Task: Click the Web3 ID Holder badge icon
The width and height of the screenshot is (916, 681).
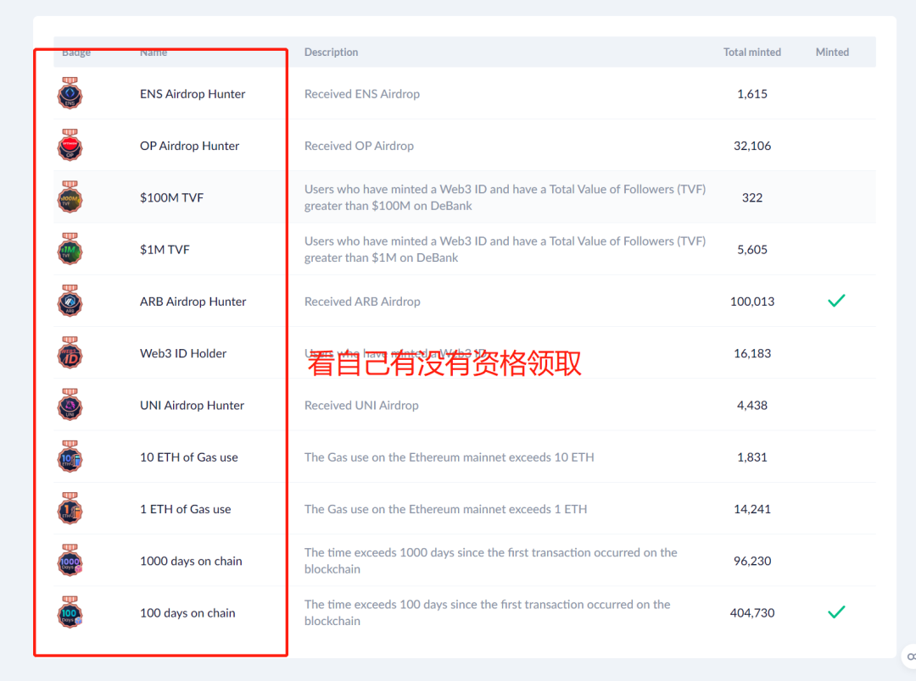Action: [x=70, y=352]
